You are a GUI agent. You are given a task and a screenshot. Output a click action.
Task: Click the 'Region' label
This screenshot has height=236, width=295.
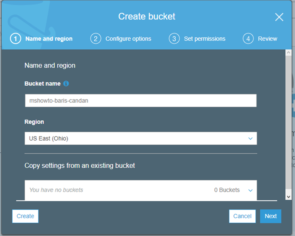coord(34,122)
